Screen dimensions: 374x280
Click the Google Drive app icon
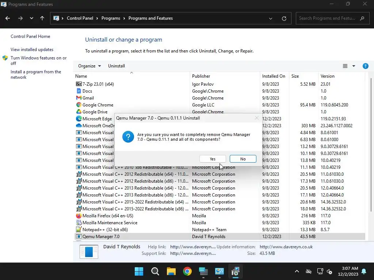click(x=79, y=112)
